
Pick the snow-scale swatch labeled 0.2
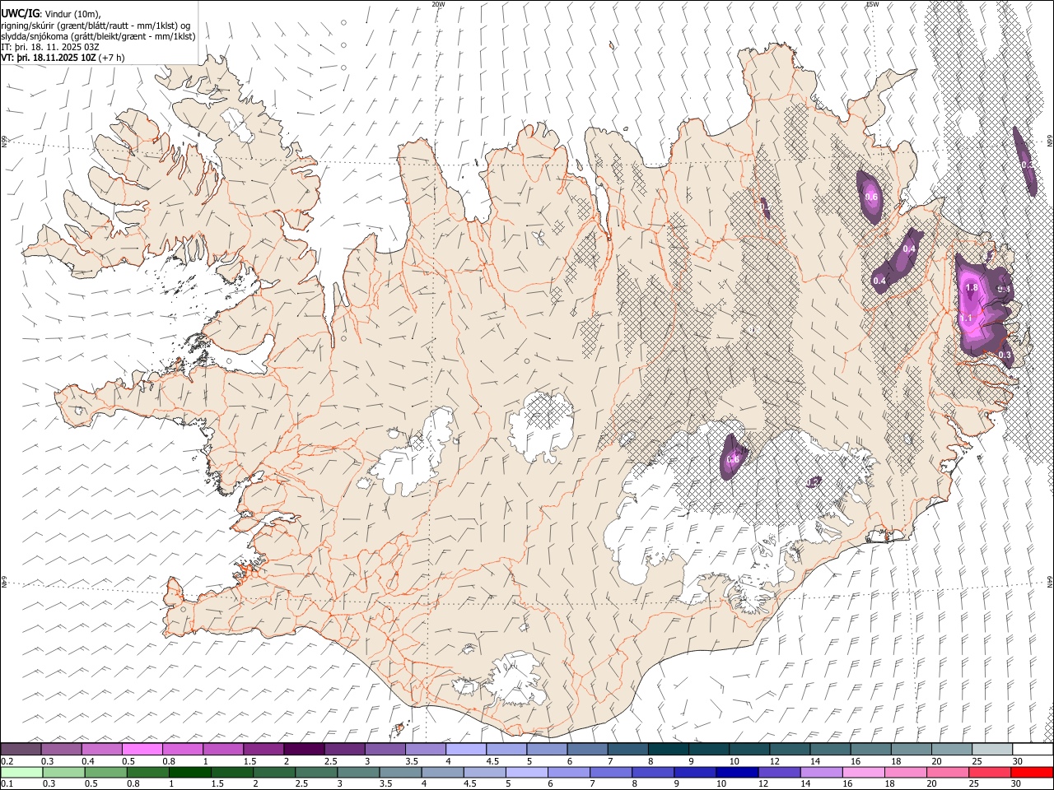pyautogui.click(x=21, y=749)
